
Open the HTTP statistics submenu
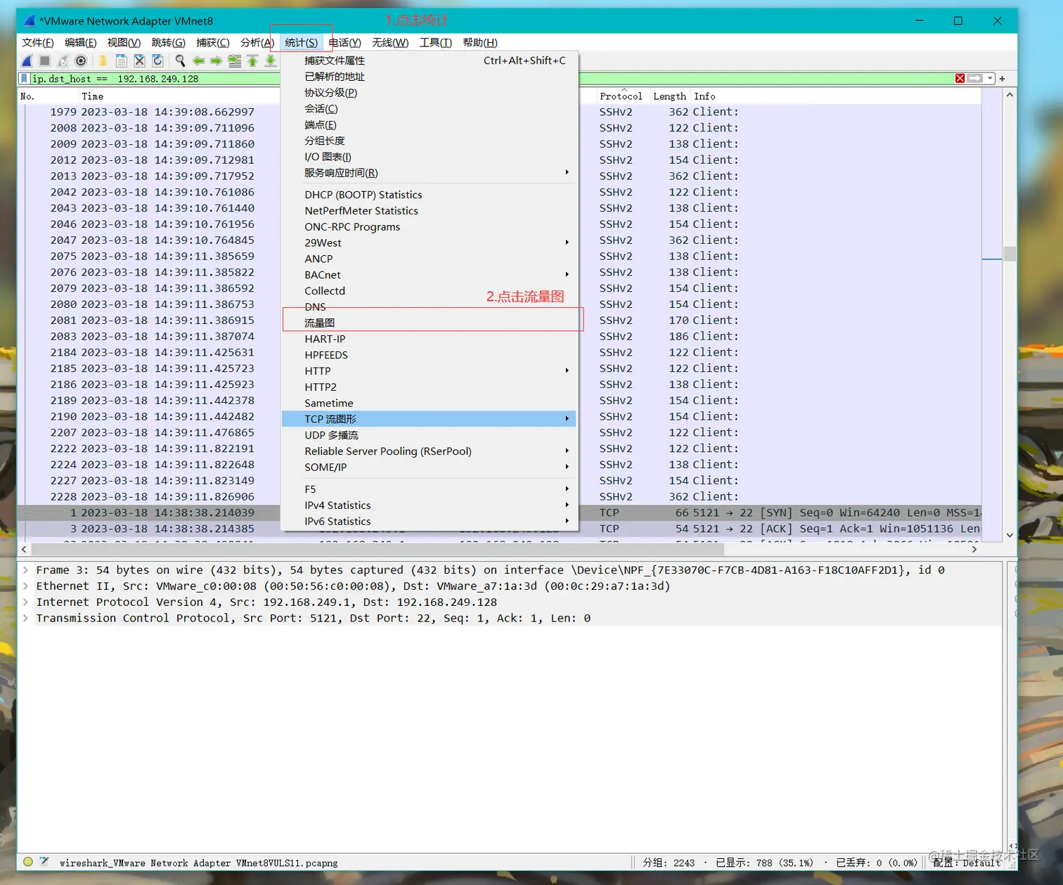pos(429,371)
